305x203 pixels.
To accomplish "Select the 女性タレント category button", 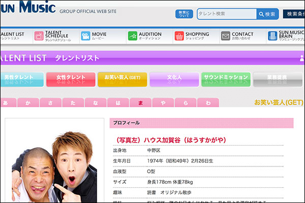I will pyautogui.click(x=70, y=78).
